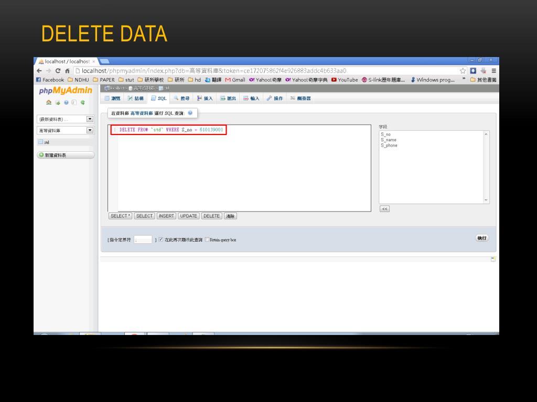Click the 執行 execute button
Screen dimensions: 537x402
482,238
